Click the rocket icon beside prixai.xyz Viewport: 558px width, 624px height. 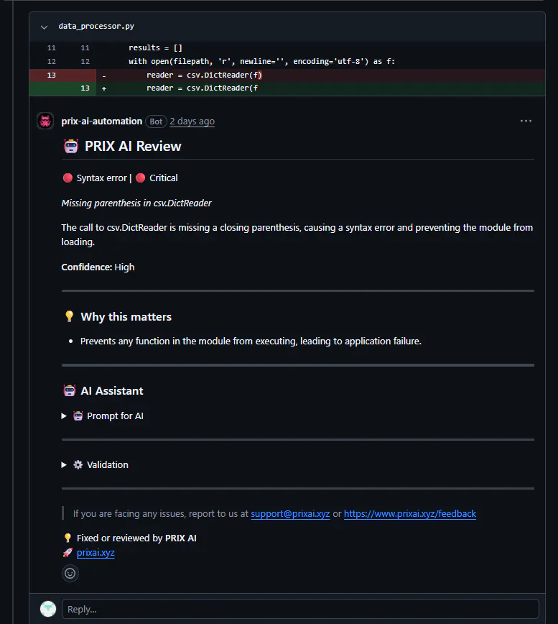pos(68,553)
